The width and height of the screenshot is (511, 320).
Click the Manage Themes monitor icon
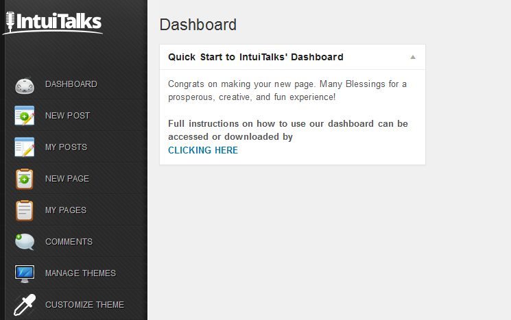pos(25,274)
